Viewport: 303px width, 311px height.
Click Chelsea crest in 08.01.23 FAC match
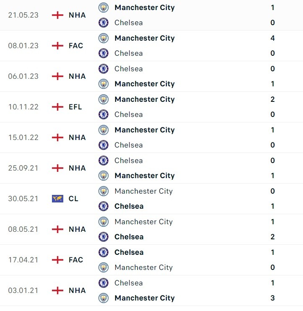click(x=103, y=53)
